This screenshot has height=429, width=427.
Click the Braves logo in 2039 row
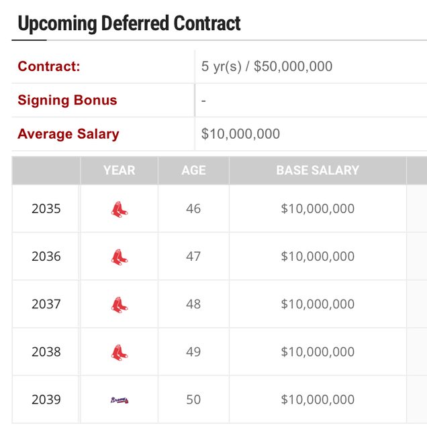coord(120,400)
